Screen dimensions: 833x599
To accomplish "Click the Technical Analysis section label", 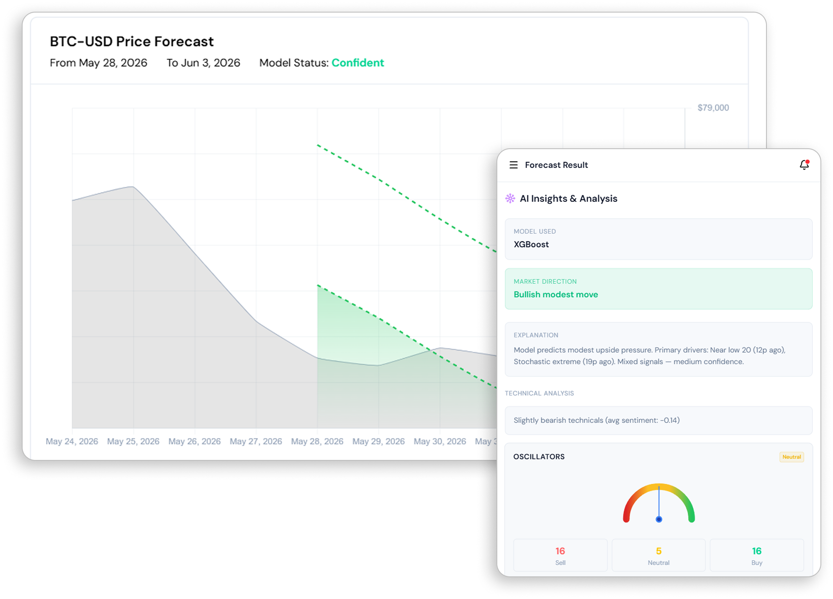I will (x=539, y=393).
